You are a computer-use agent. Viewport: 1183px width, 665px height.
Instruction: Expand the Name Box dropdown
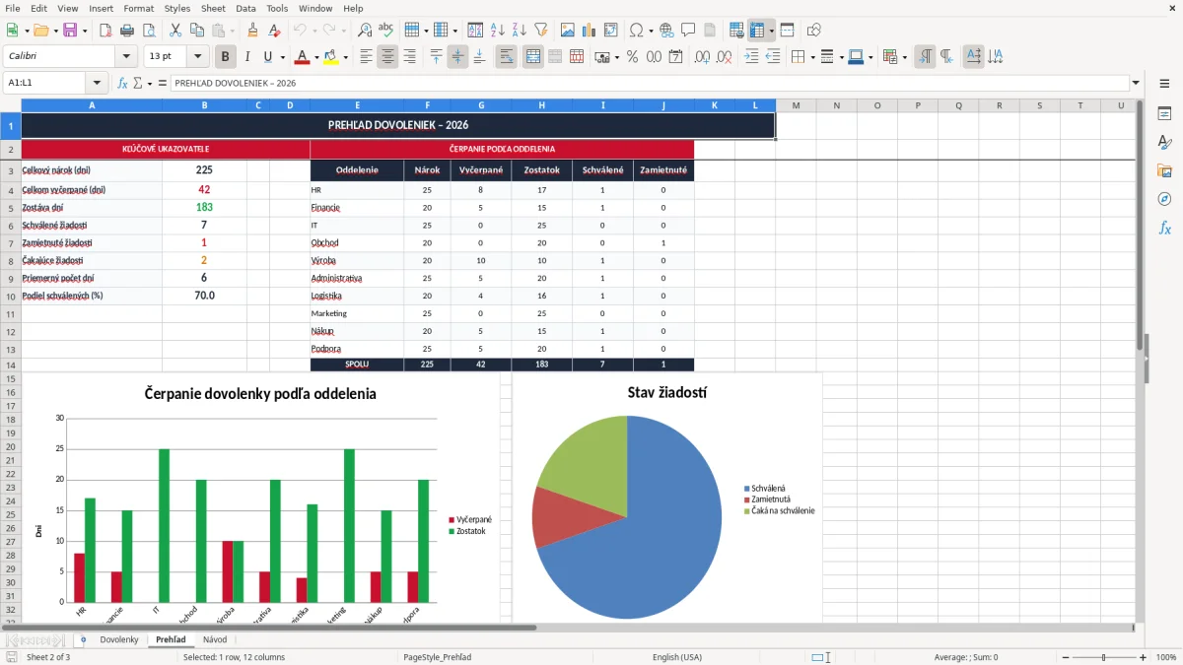pos(97,83)
